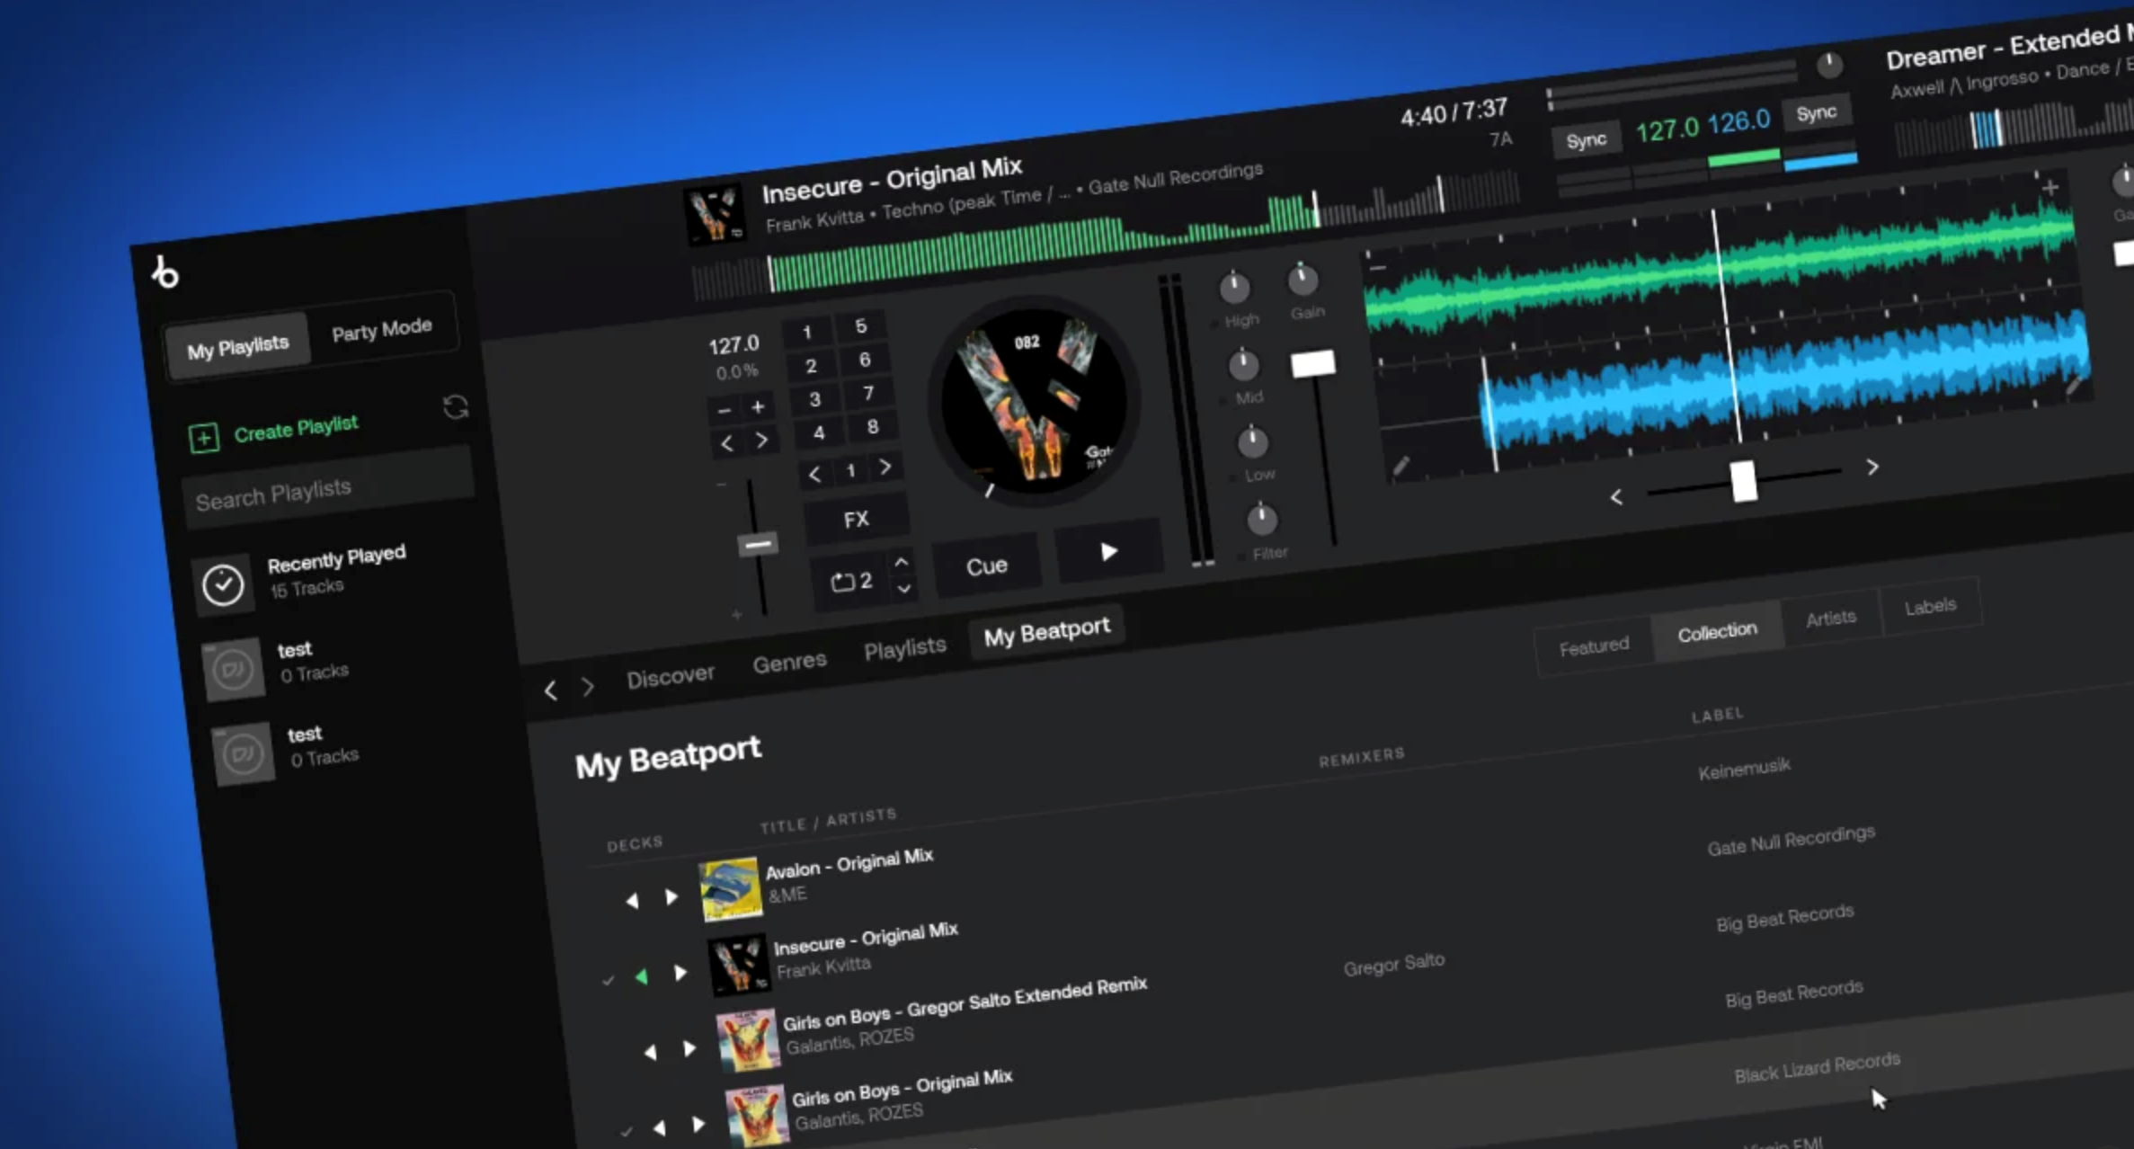Decrease loop size with down chevron

[x=903, y=589]
